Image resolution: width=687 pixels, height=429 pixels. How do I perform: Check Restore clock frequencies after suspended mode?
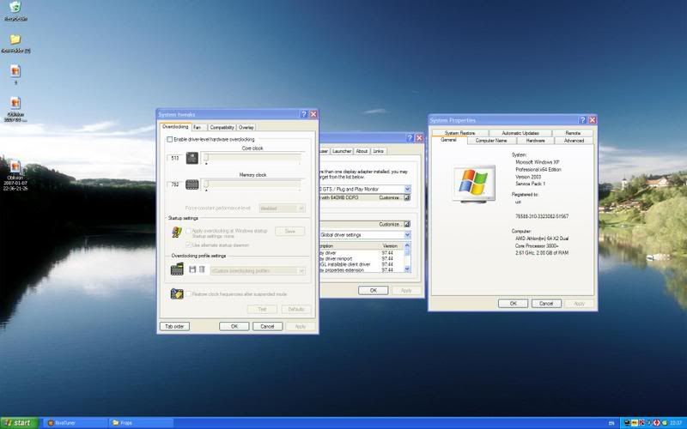point(189,293)
